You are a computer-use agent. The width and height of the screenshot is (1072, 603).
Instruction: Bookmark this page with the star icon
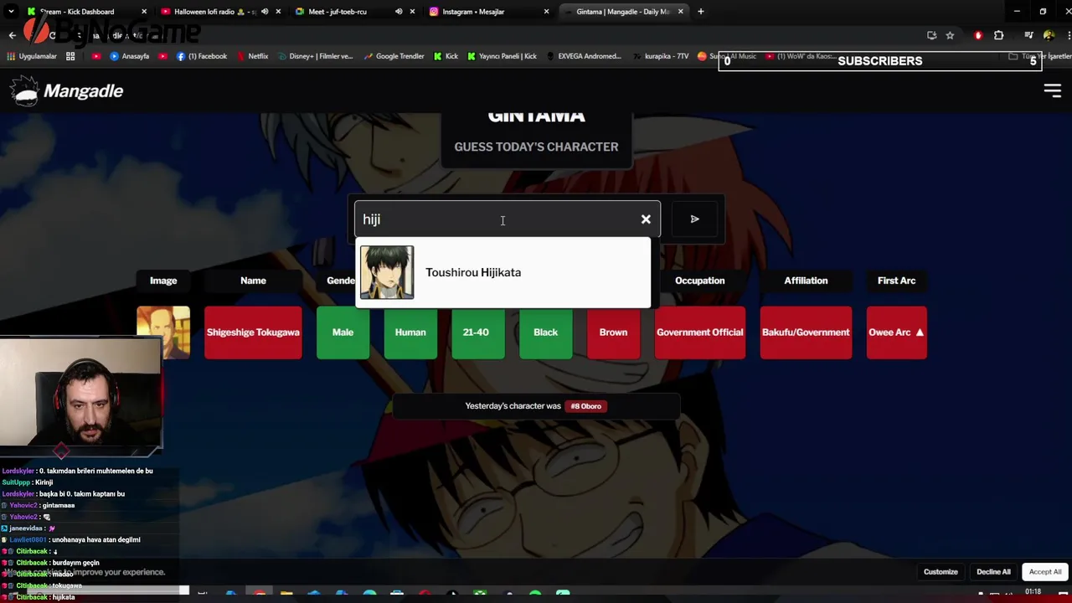click(950, 35)
